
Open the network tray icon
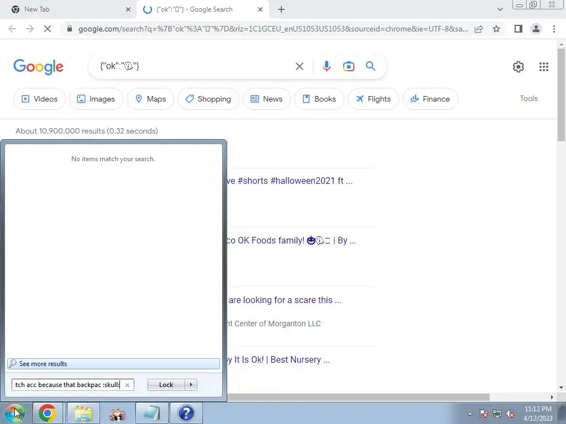coord(497,414)
